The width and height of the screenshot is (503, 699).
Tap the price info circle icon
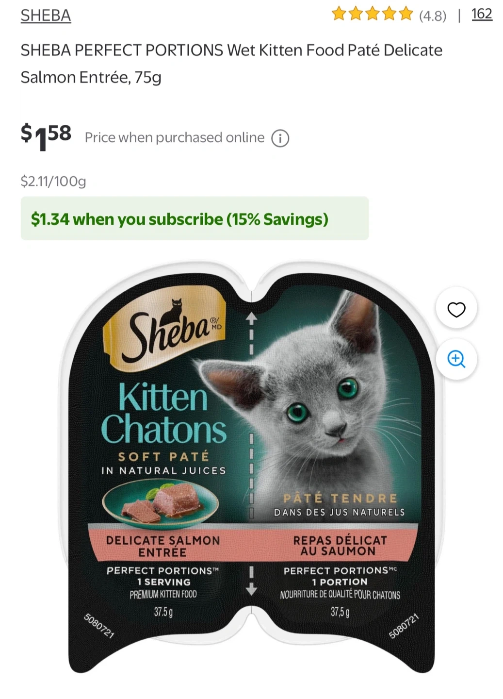click(x=280, y=138)
